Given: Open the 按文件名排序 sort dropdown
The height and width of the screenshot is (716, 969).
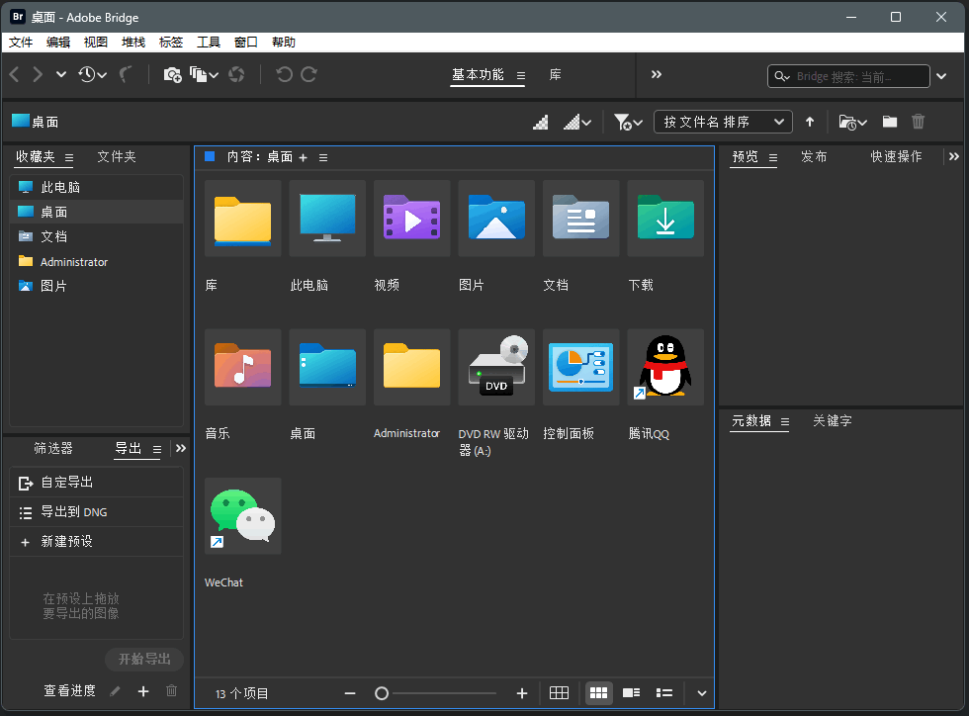Looking at the screenshot, I should 723,122.
